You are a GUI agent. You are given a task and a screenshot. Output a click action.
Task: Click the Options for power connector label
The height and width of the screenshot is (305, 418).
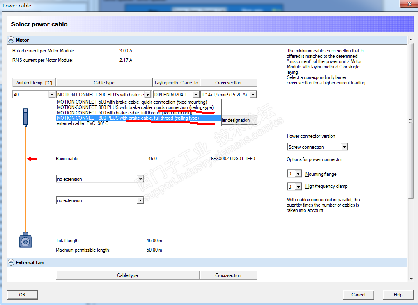(x=314, y=159)
